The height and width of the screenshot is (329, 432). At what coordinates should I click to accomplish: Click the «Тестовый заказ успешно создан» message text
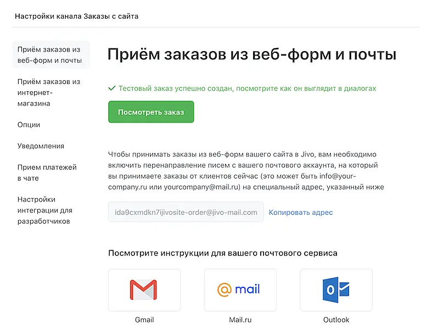247,88
